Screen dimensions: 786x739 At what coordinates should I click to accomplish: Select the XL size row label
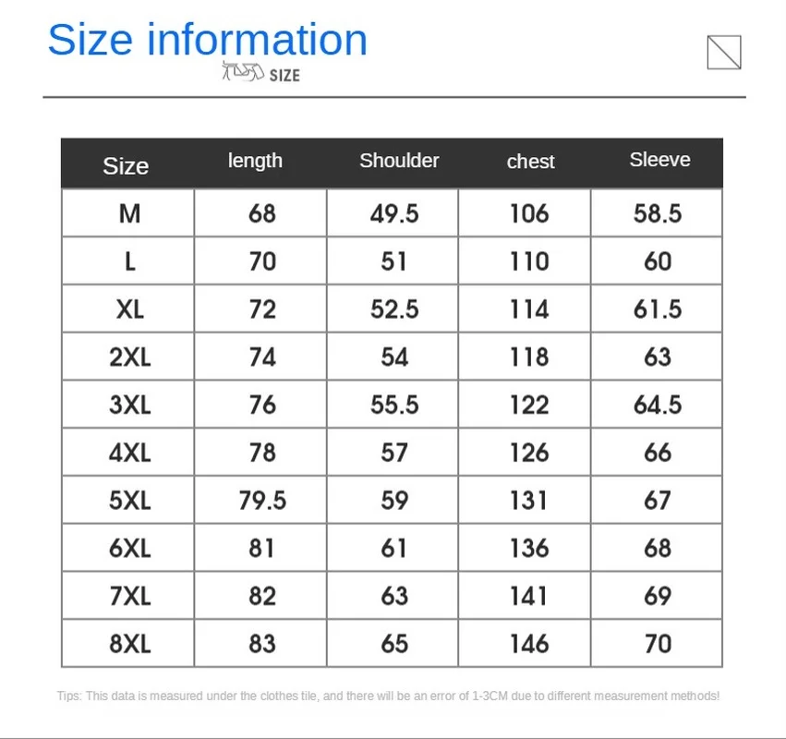click(x=129, y=309)
